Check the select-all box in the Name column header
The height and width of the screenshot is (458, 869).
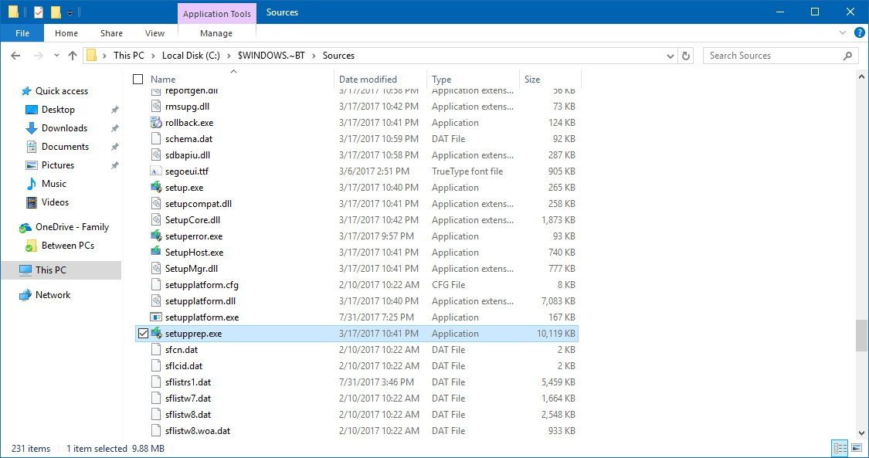(137, 79)
